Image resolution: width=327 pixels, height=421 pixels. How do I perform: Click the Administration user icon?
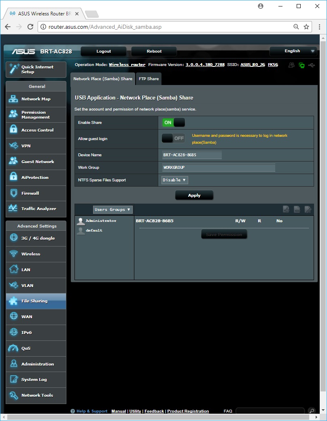click(x=13, y=364)
